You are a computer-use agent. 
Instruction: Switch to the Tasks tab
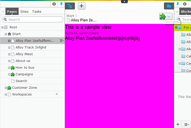click(37, 12)
